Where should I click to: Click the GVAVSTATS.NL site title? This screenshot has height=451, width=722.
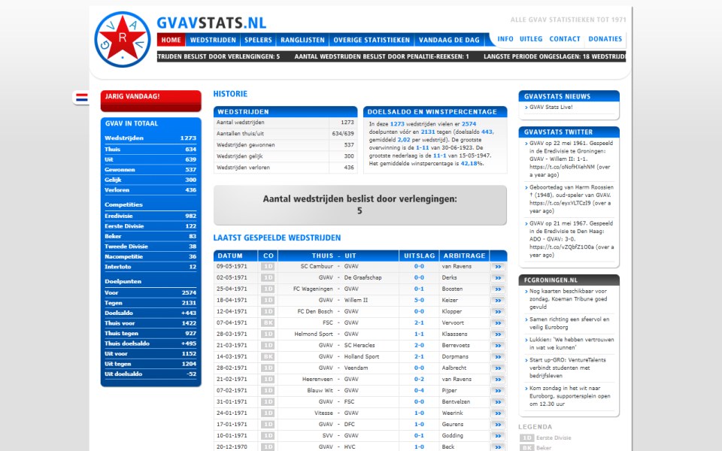click(x=211, y=23)
